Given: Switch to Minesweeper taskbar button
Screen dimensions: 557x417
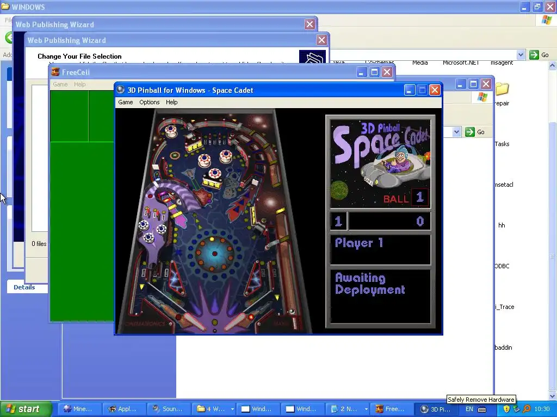Looking at the screenshot, I should pos(79,409).
